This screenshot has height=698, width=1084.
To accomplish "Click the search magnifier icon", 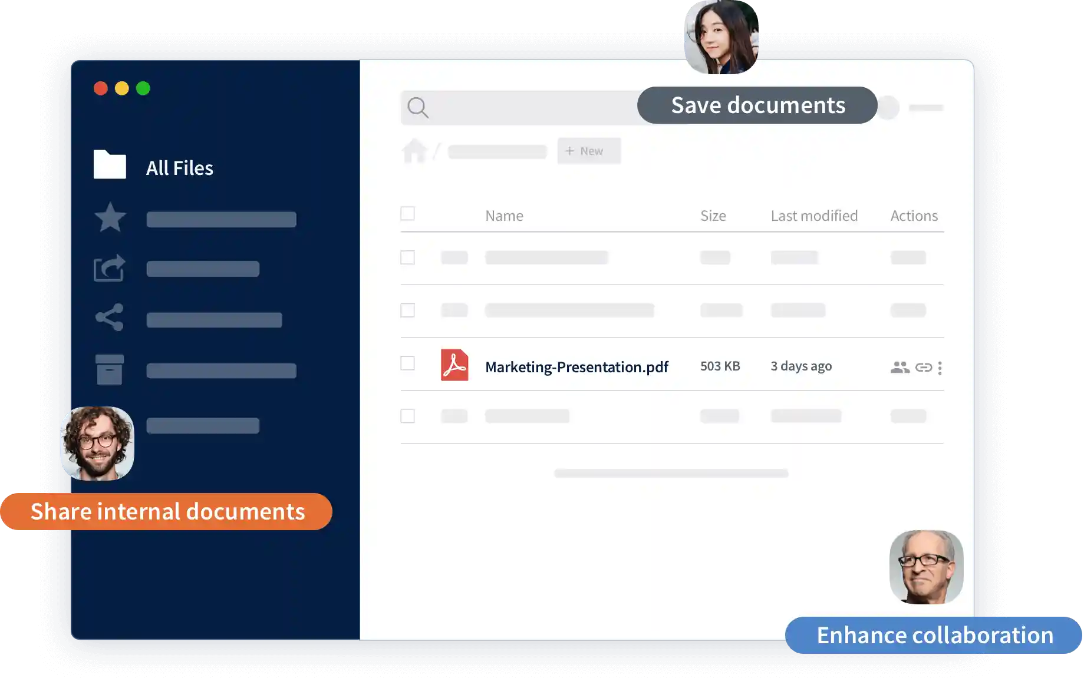I will point(418,108).
